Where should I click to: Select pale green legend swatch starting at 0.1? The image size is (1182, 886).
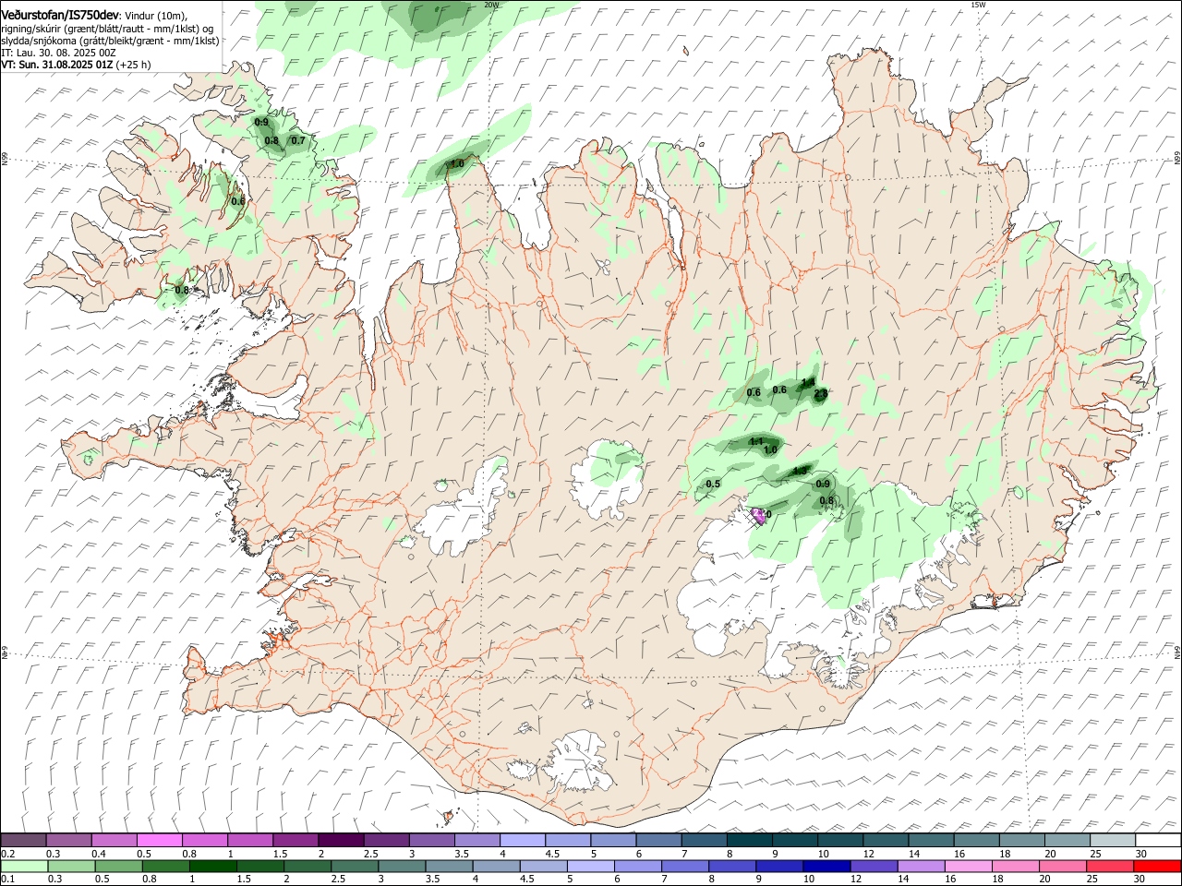[23, 867]
